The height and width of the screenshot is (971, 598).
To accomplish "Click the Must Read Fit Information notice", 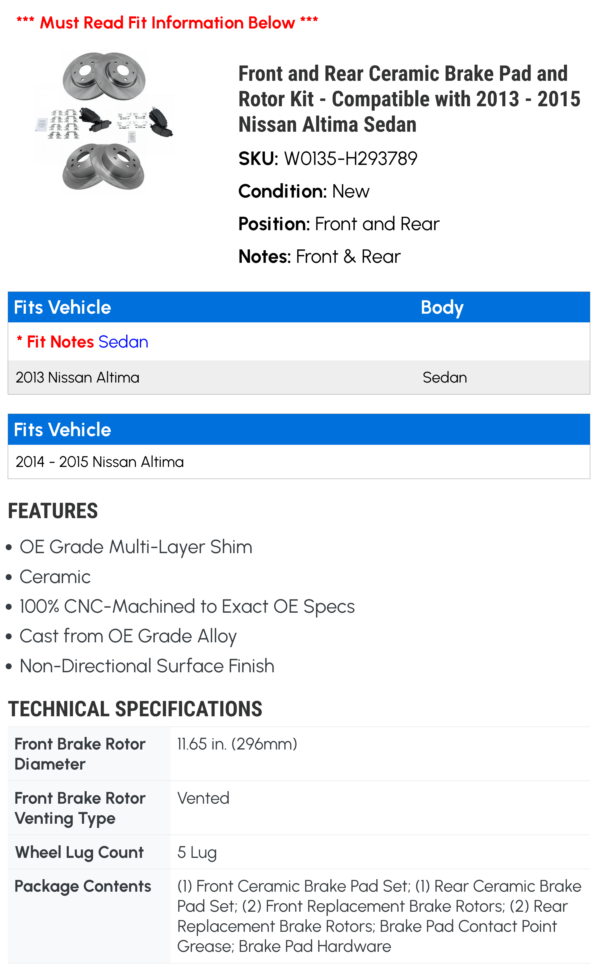I will click(167, 22).
